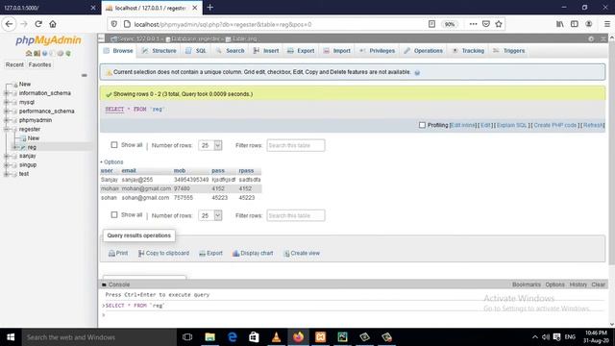The width and height of the screenshot is (615, 346).
Task: Open the Export tab
Action: 301,51
